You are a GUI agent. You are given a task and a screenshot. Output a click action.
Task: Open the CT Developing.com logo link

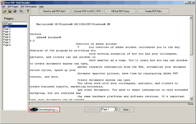44,109
